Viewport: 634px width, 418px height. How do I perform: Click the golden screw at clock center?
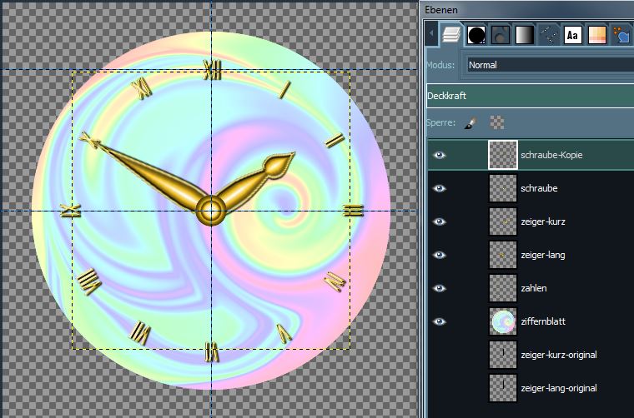211,209
